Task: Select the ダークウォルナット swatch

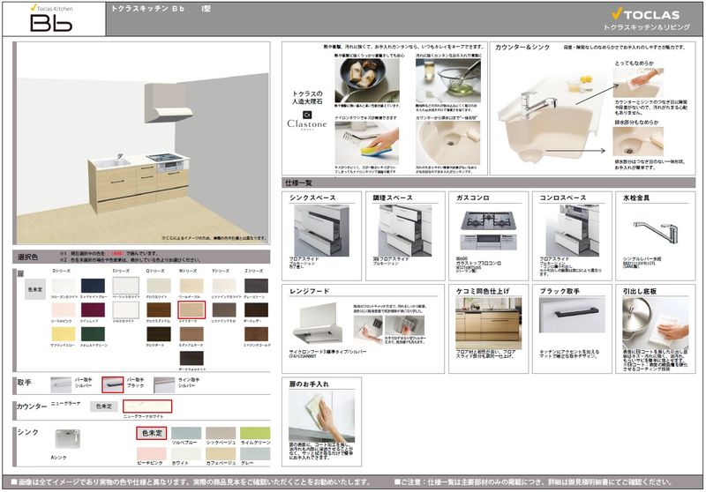Action: [x=192, y=359]
